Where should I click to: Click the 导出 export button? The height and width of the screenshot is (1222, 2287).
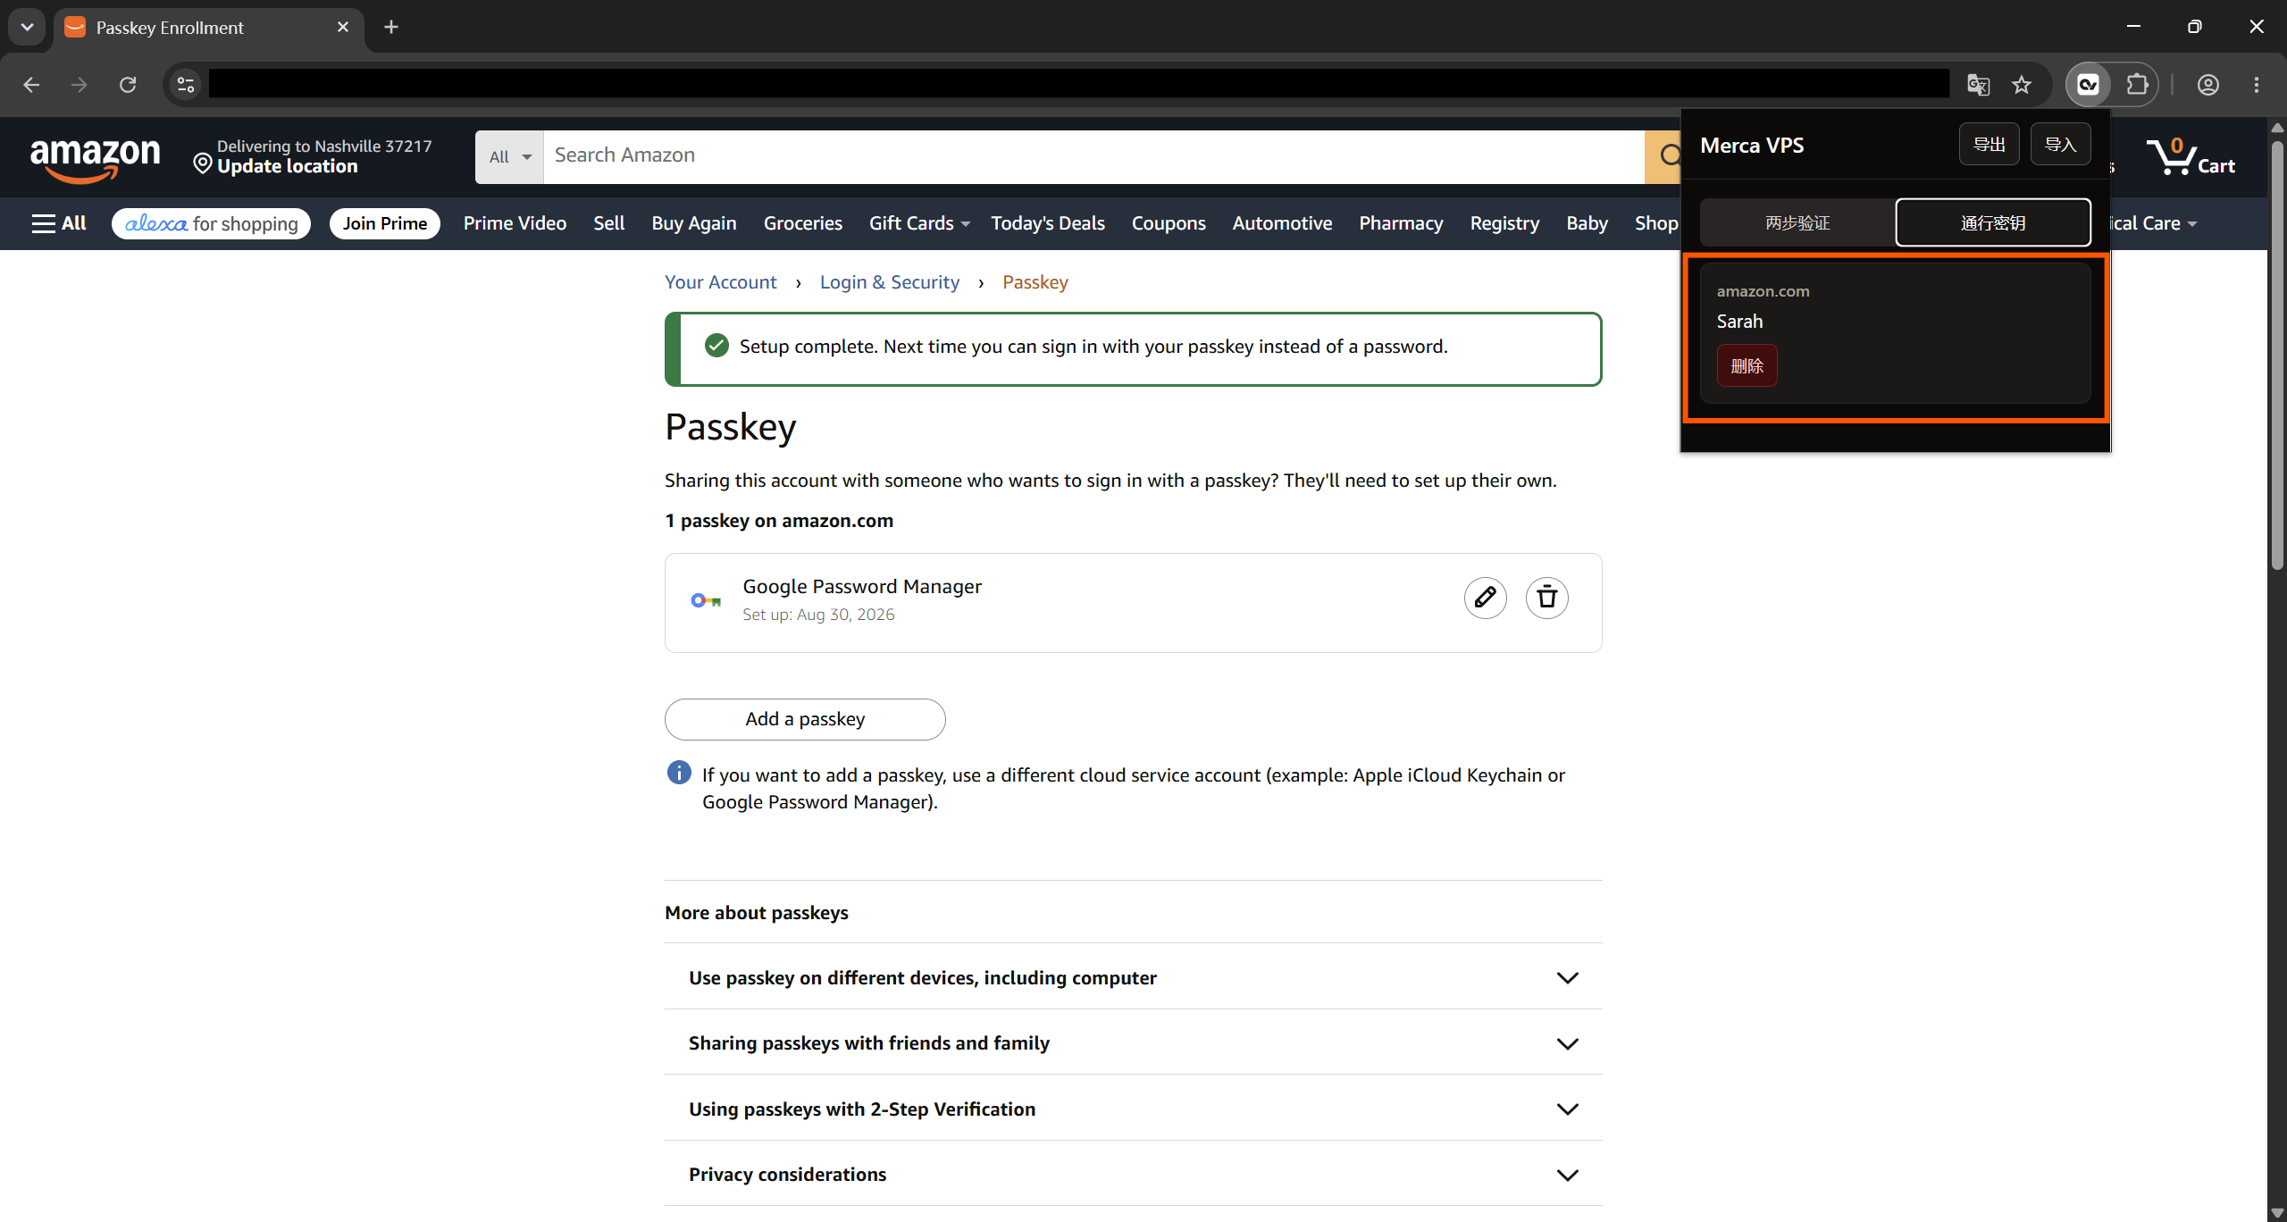[1989, 145]
